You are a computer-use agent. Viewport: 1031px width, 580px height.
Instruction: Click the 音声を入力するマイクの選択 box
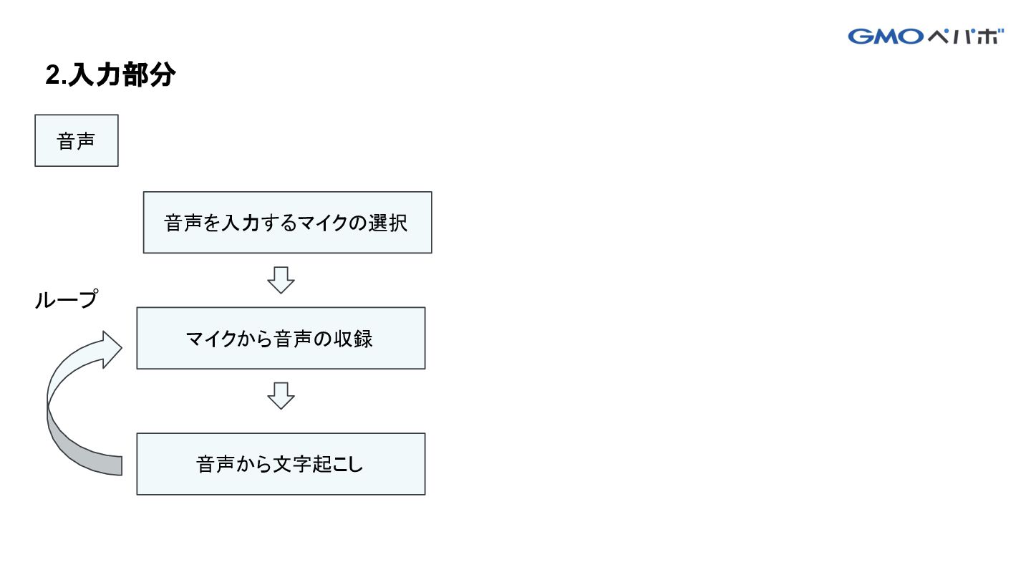[287, 222]
